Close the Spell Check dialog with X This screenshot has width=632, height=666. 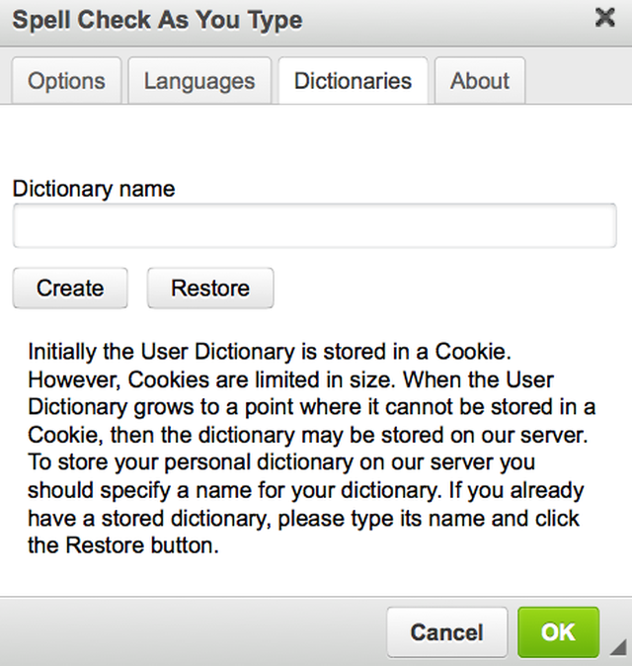605,18
